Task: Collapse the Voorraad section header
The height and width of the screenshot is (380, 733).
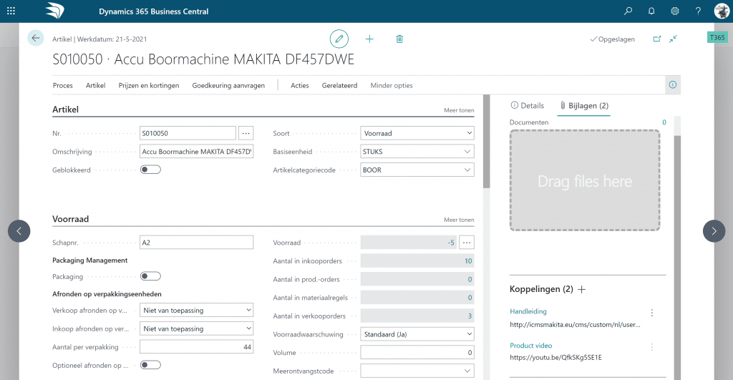Action: (71, 219)
